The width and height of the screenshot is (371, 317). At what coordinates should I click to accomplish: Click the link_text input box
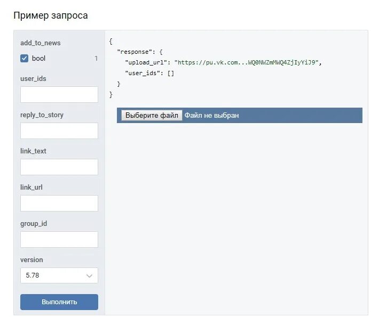59,167
